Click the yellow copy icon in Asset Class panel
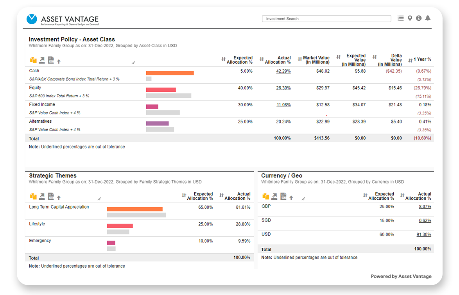This screenshot has height=295, width=459. (33, 60)
